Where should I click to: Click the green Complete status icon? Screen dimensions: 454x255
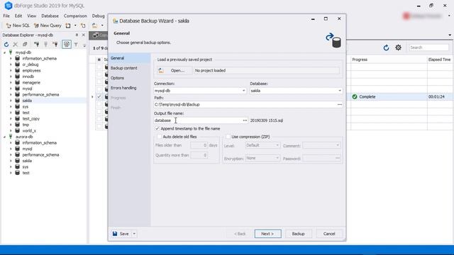355,96
